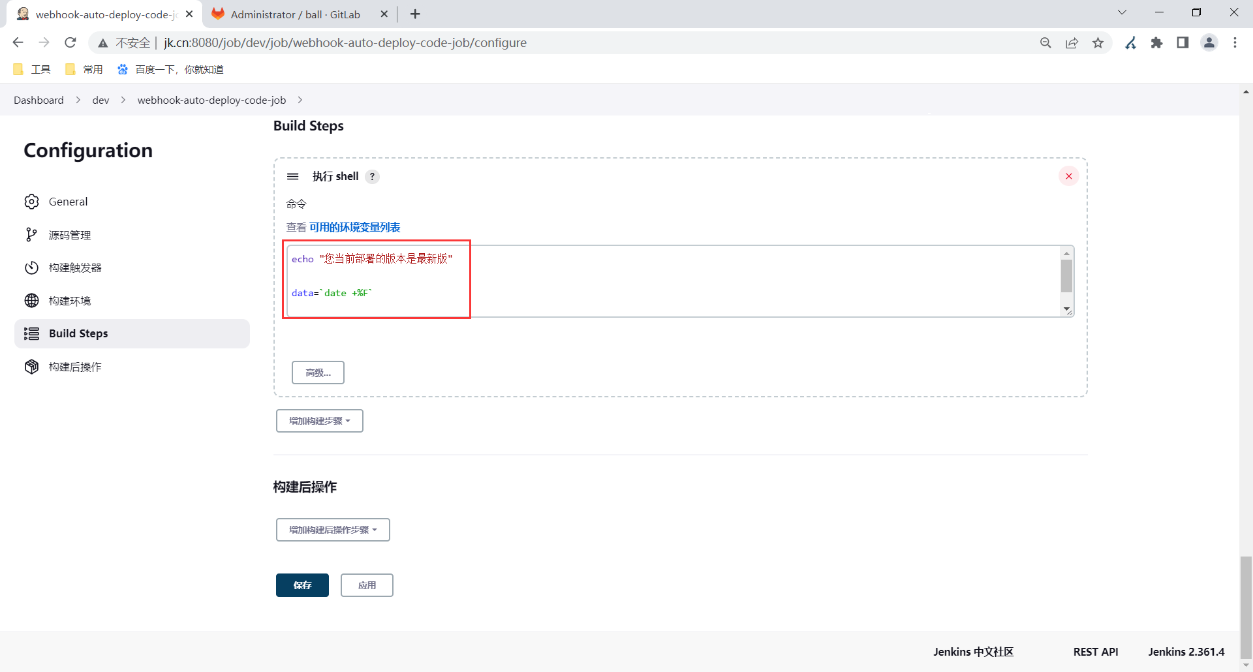The height and width of the screenshot is (672, 1253).
Task: Click the Jenkins 2.361.4 version link
Action: (x=1186, y=652)
